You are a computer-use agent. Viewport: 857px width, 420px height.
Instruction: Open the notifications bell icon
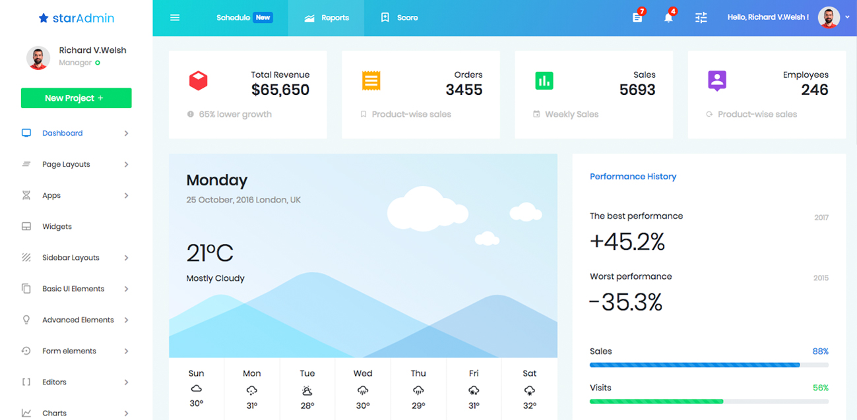click(x=668, y=18)
